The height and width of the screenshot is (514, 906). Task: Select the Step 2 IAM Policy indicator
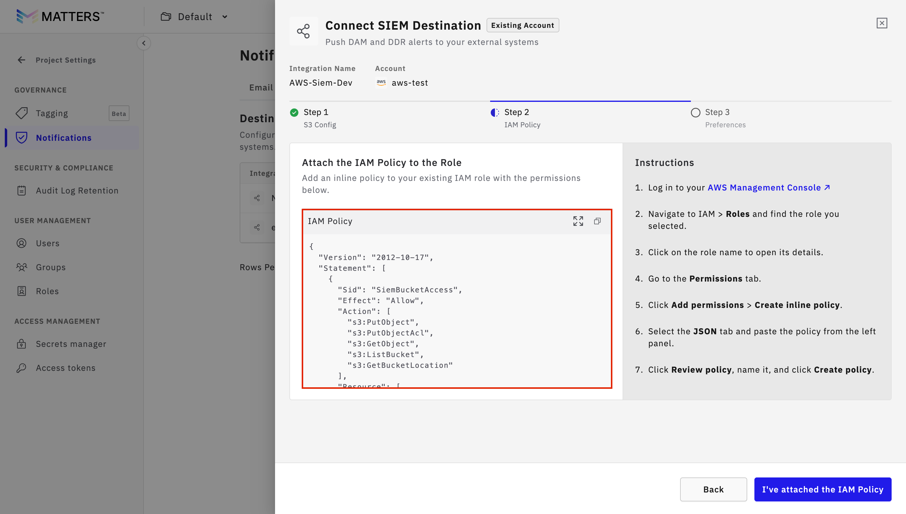coord(495,113)
